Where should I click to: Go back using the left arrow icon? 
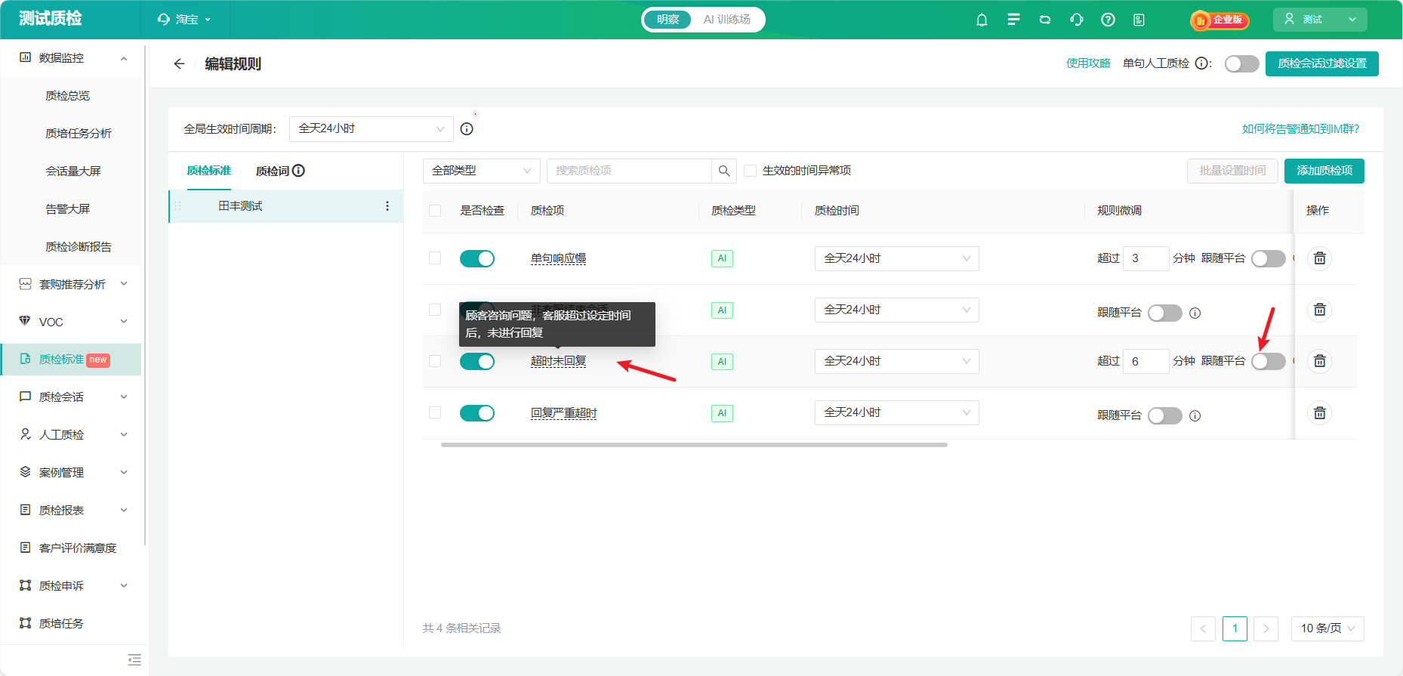point(179,64)
